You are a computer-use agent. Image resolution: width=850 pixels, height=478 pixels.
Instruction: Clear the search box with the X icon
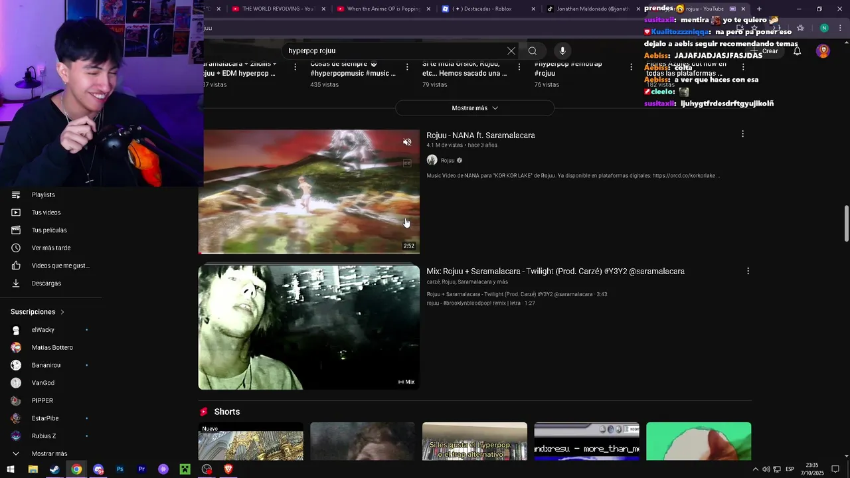511,51
